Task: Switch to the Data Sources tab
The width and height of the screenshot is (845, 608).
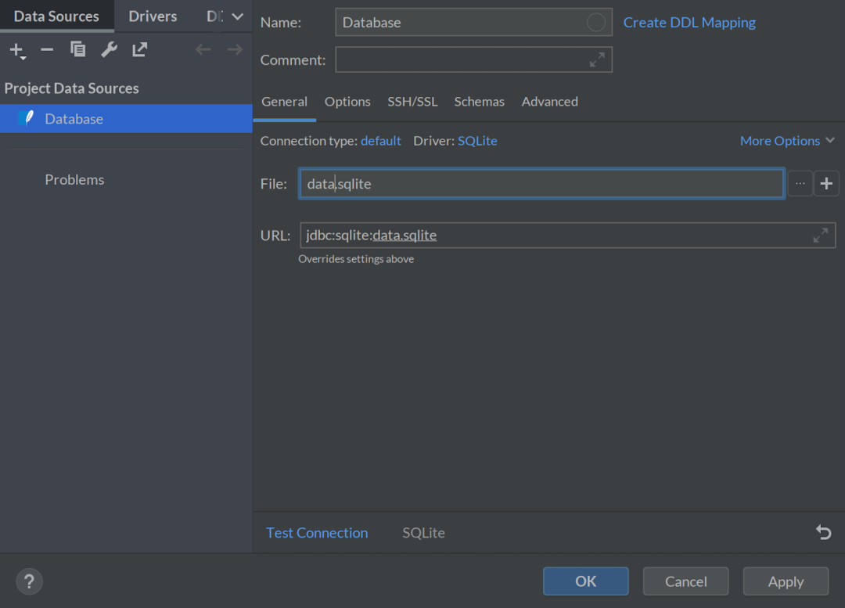Action: (56, 16)
